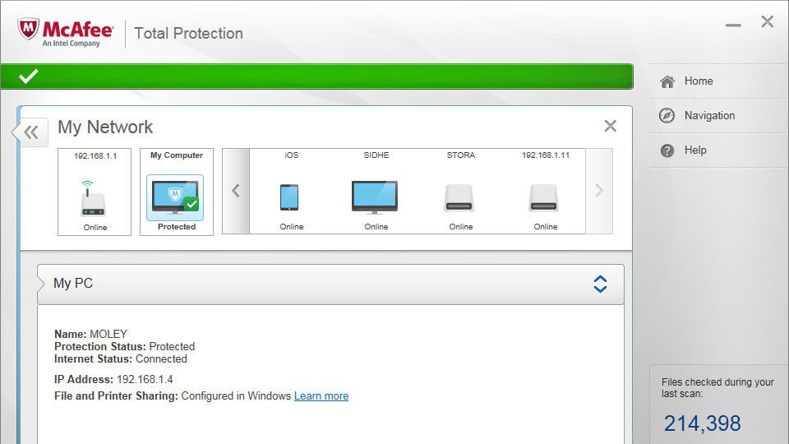Screen dimensions: 789x444
Task: Select the My Computer protected device
Action: [176, 192]
